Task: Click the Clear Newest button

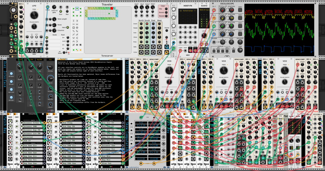Action: click(x=166, y=16)
